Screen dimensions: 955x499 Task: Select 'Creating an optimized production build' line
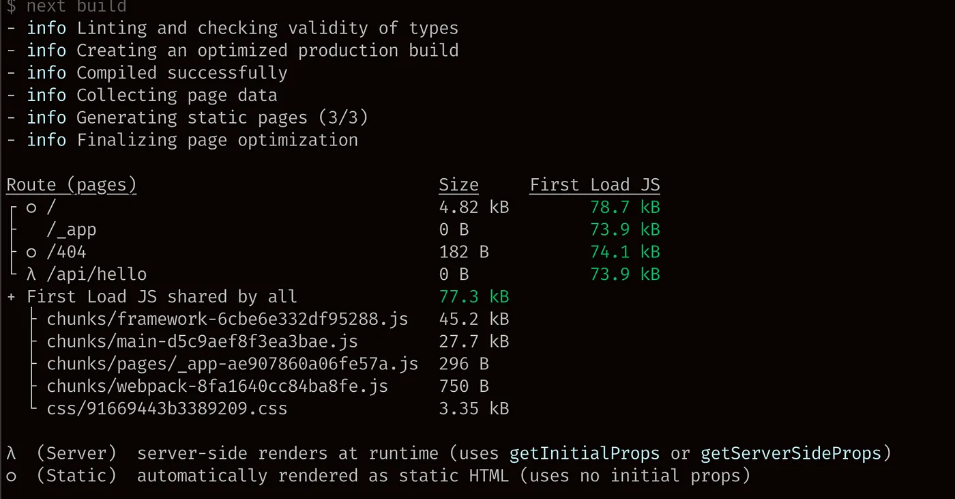267,51
